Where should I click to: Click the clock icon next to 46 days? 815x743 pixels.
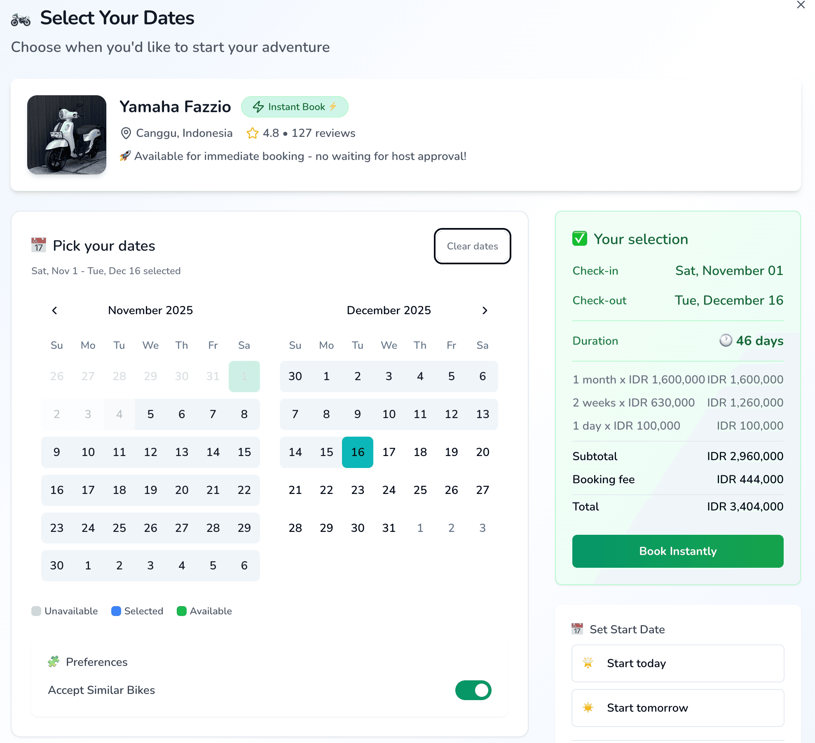pos(726,341)
